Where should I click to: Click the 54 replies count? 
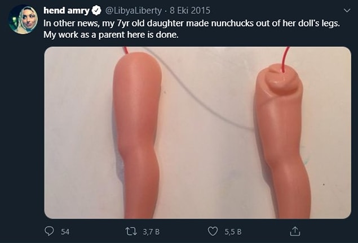(65, 232)
